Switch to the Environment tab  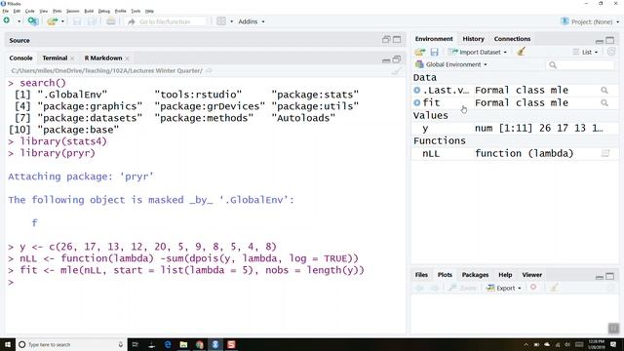click(434, 39)
